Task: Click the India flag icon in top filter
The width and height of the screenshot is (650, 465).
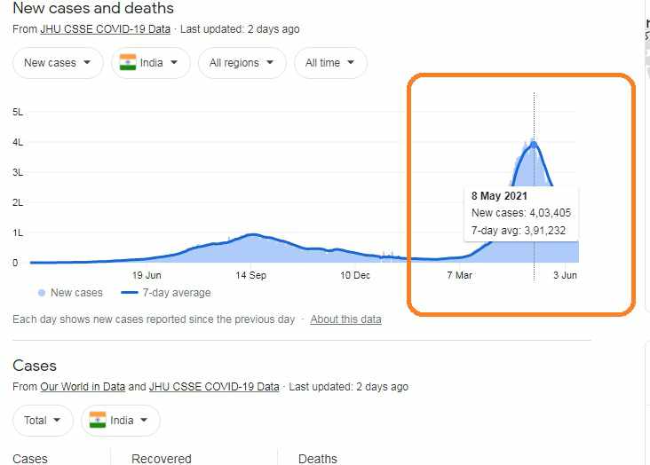Action: click(128, 63)
